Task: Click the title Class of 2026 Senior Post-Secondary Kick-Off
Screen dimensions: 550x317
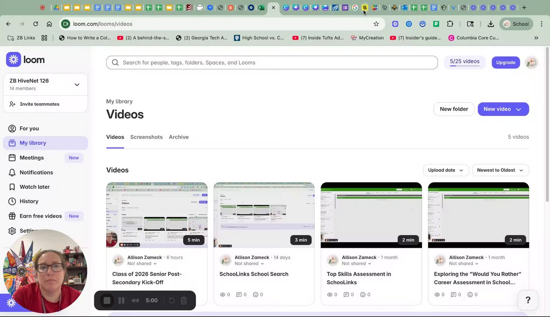Action: [x=147, y=278]
